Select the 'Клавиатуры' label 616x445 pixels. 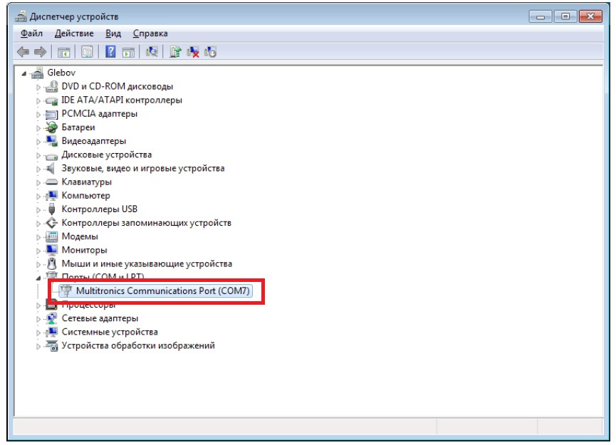coord(86,182)
